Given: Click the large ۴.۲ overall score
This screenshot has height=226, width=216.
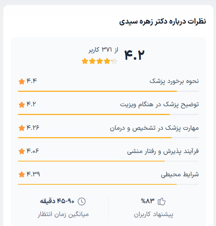Looking at the screenshot, I should (x=135, y=55).
